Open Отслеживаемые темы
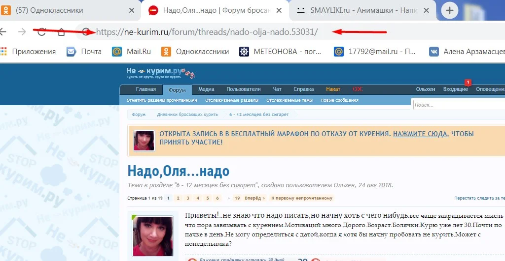The height and width of the screenshot is (261, 505). 289,100
